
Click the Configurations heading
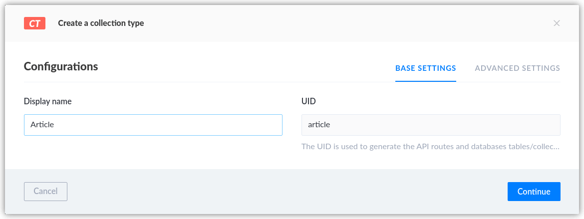61,67
